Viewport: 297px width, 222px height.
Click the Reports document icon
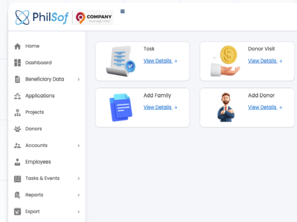[17, 195]
